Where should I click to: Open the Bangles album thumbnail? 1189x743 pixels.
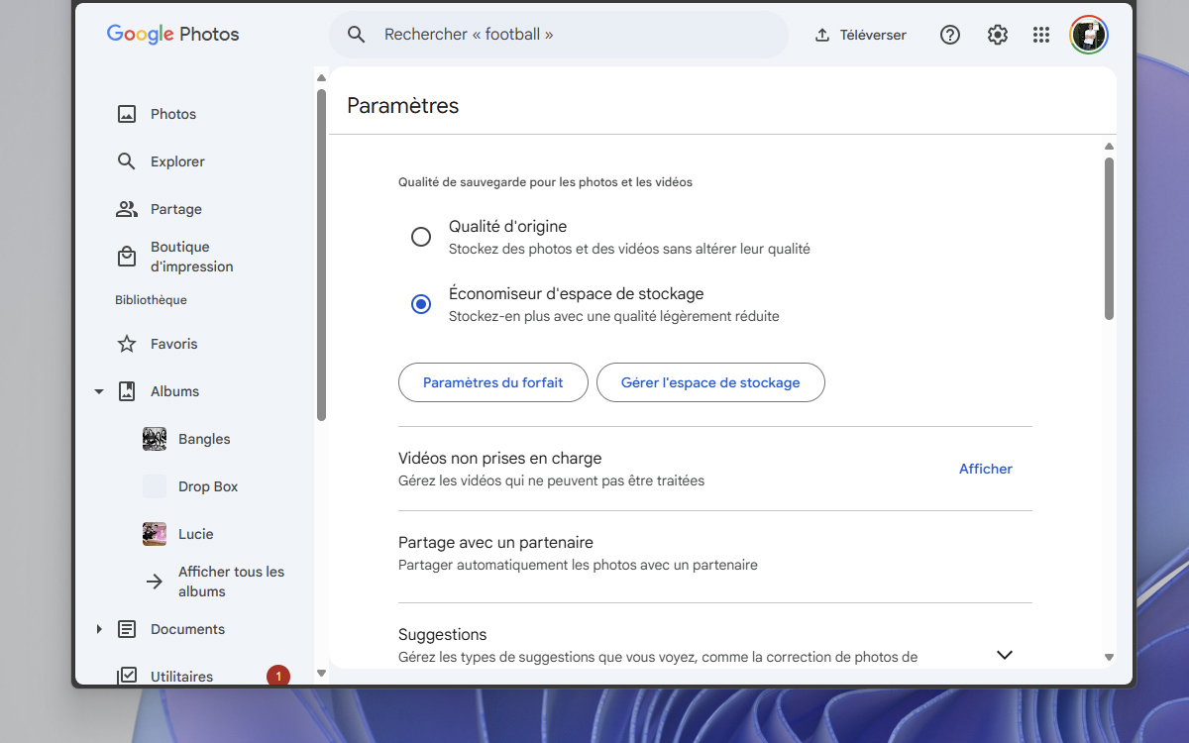click(x=155, y=439)
